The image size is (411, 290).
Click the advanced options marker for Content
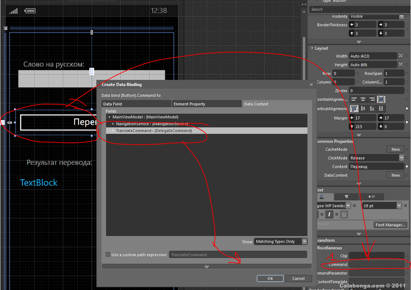[407, 167]
